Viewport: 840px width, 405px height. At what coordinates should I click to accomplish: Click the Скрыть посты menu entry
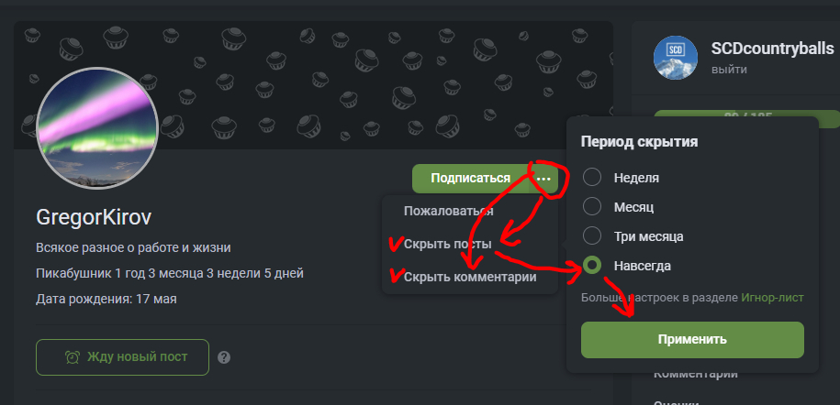[x=447, y=244]
